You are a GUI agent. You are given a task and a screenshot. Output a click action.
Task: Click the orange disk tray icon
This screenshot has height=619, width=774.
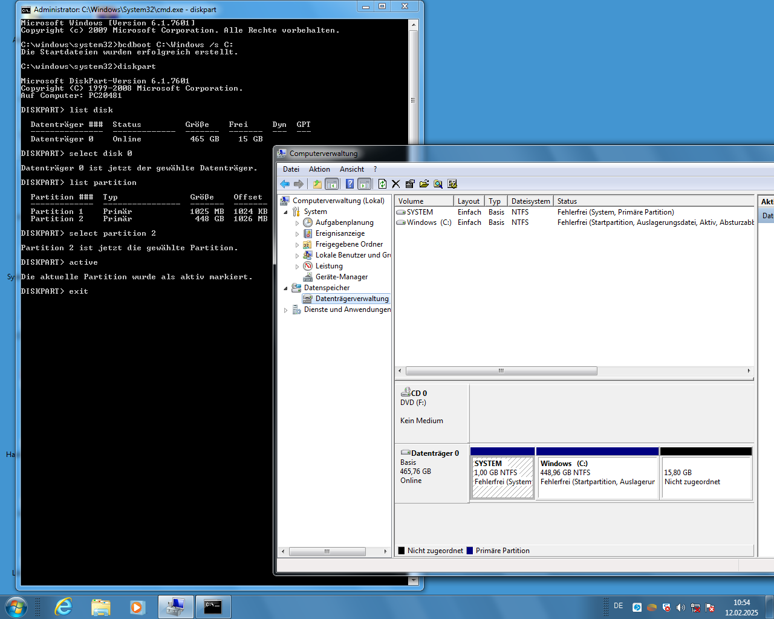tap(652, 608)
